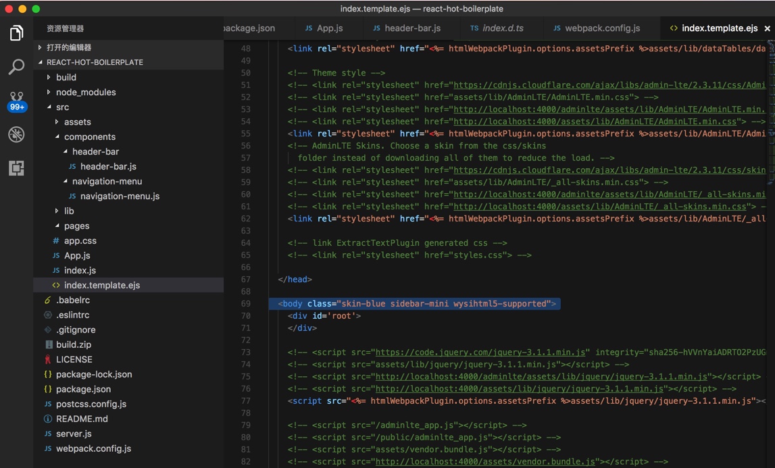Open the Search activity bar icon
Viewport: 775px width, 468px height.
coord(16,66)
